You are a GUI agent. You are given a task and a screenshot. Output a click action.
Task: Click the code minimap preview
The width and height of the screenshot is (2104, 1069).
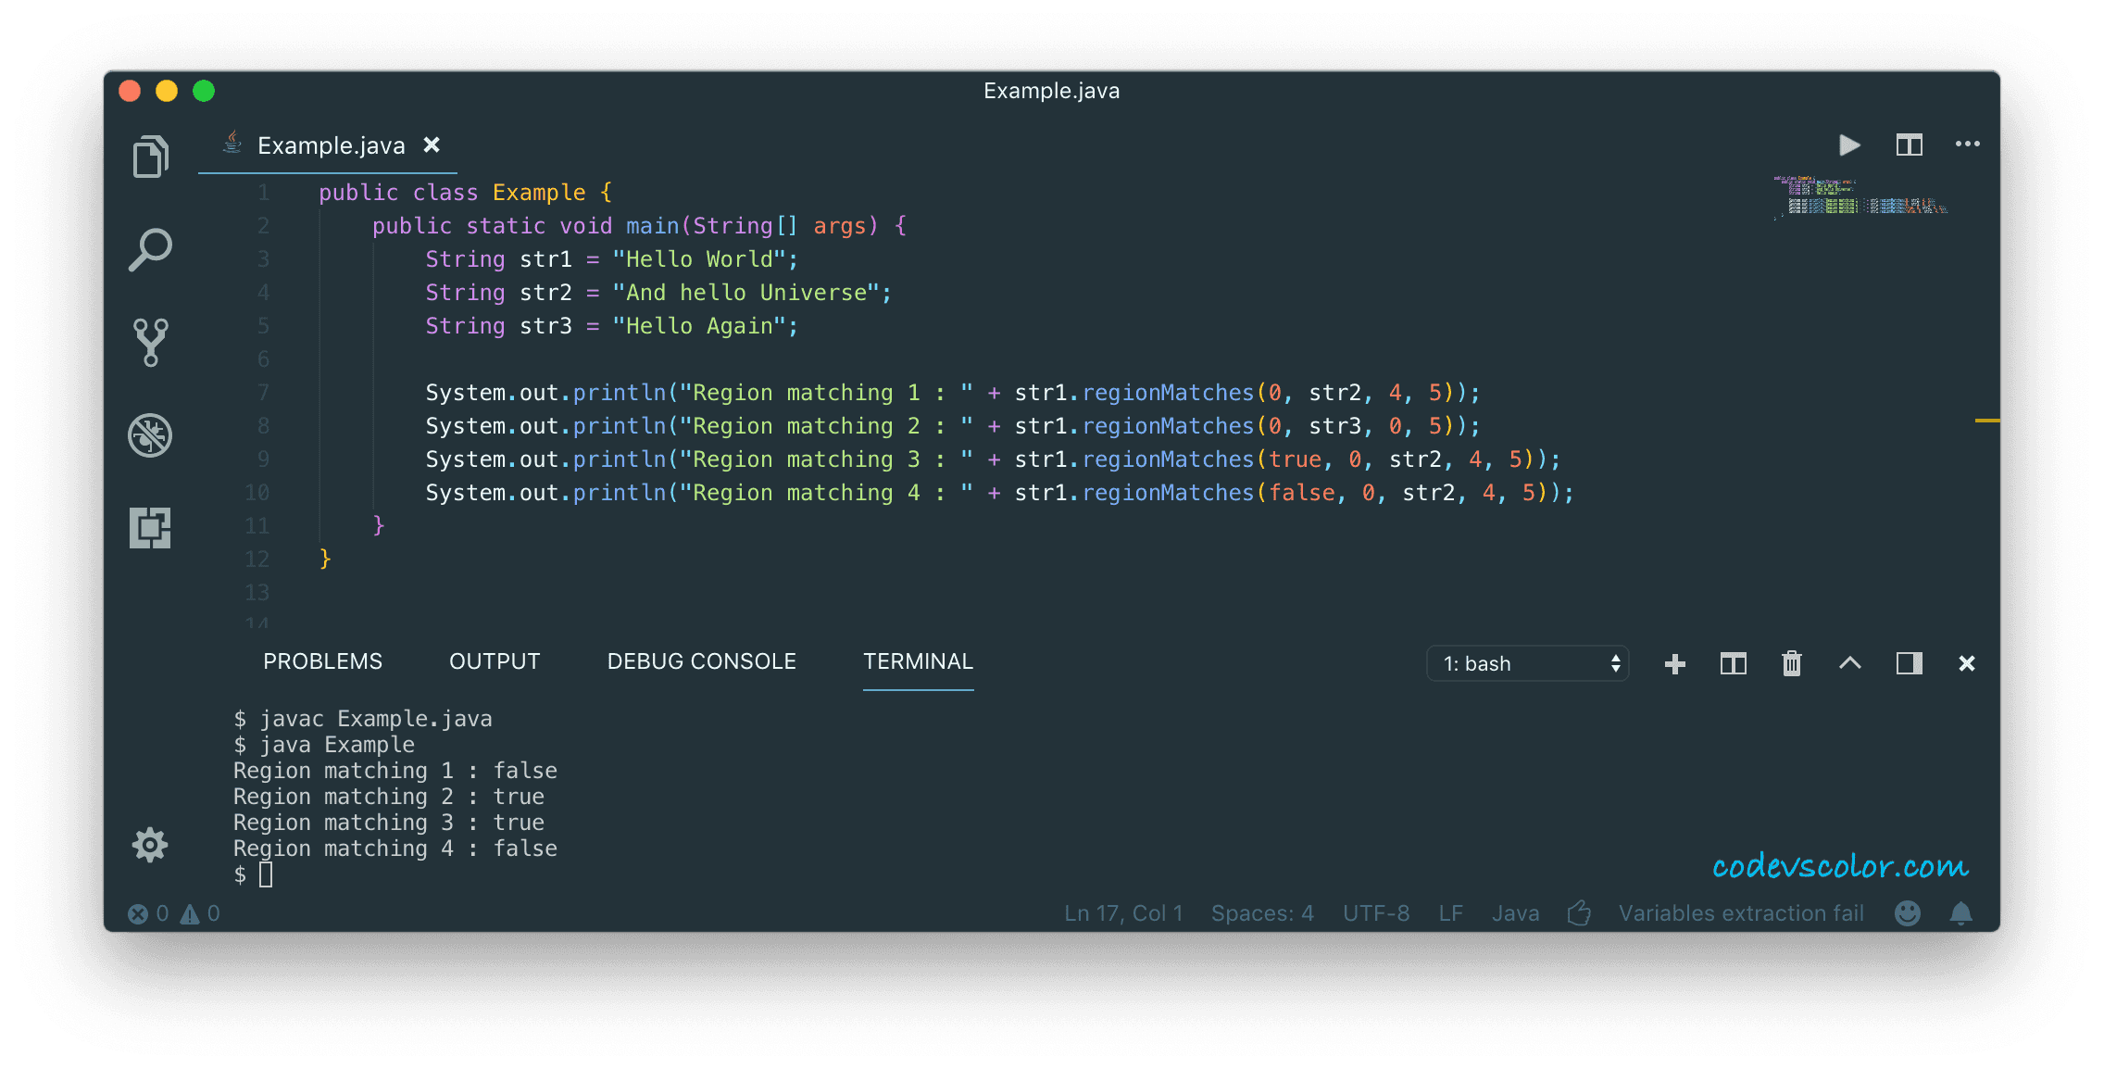tap(1860, 196)
